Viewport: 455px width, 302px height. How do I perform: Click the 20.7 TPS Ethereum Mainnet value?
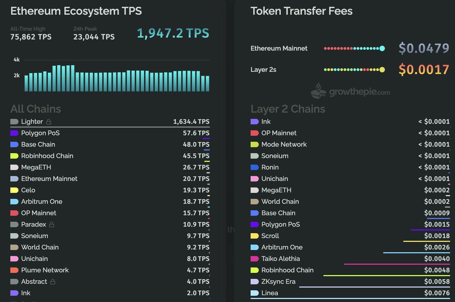coord(196,179)
